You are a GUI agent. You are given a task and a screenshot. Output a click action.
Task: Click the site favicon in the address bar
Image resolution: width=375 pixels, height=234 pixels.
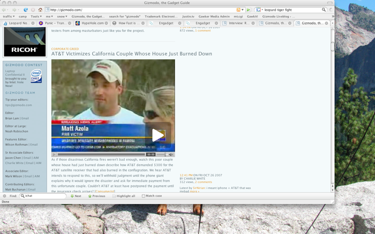click(x=48, y=10)
